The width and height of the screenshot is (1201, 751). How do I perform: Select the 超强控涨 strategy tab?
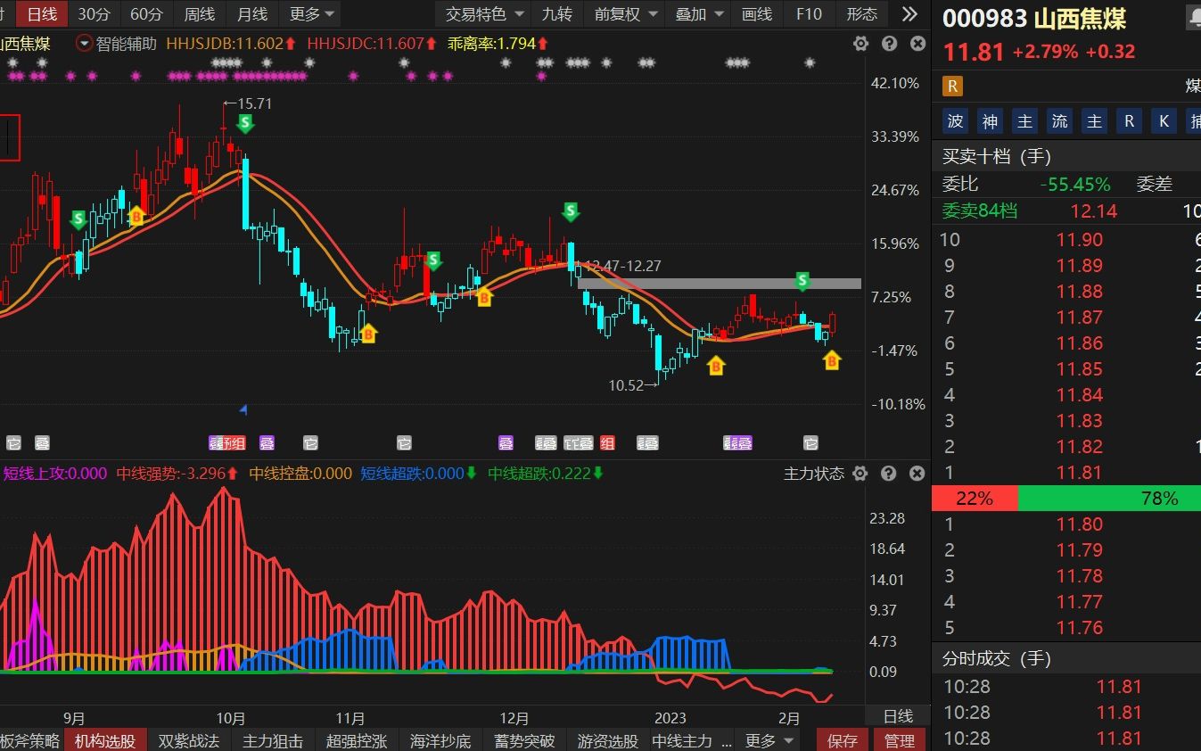357,740
